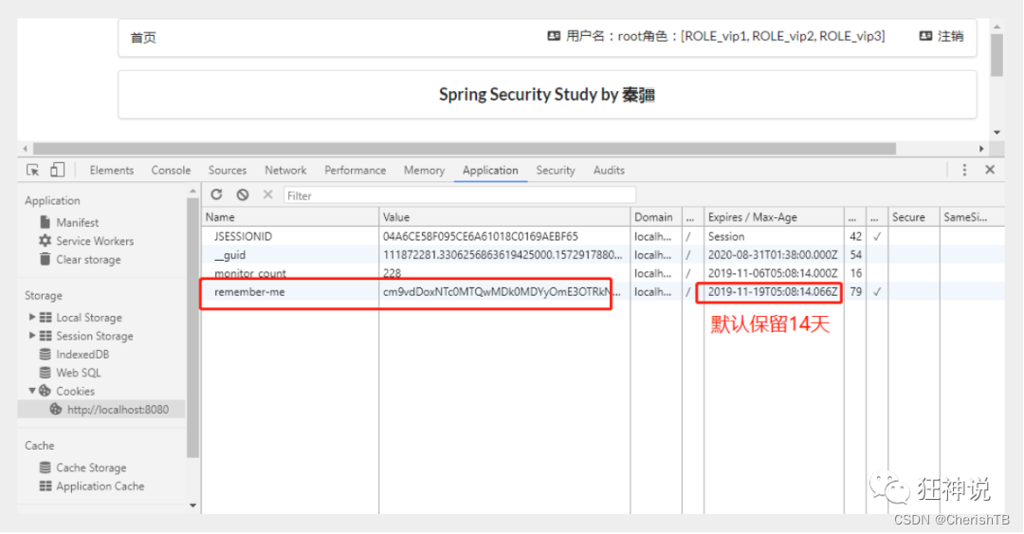Click the user card icon beside 用户名

pyautogui.click(x=554, y=36)
